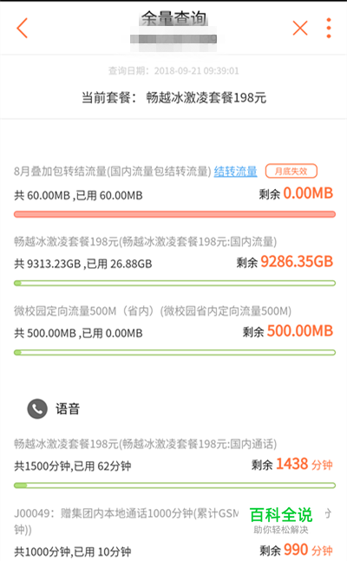Viewport: 347px width, 561px height.
Task: Tap the 当前套餐 畅越冰激凌套餐198元 line
Action: coord(173,97)
